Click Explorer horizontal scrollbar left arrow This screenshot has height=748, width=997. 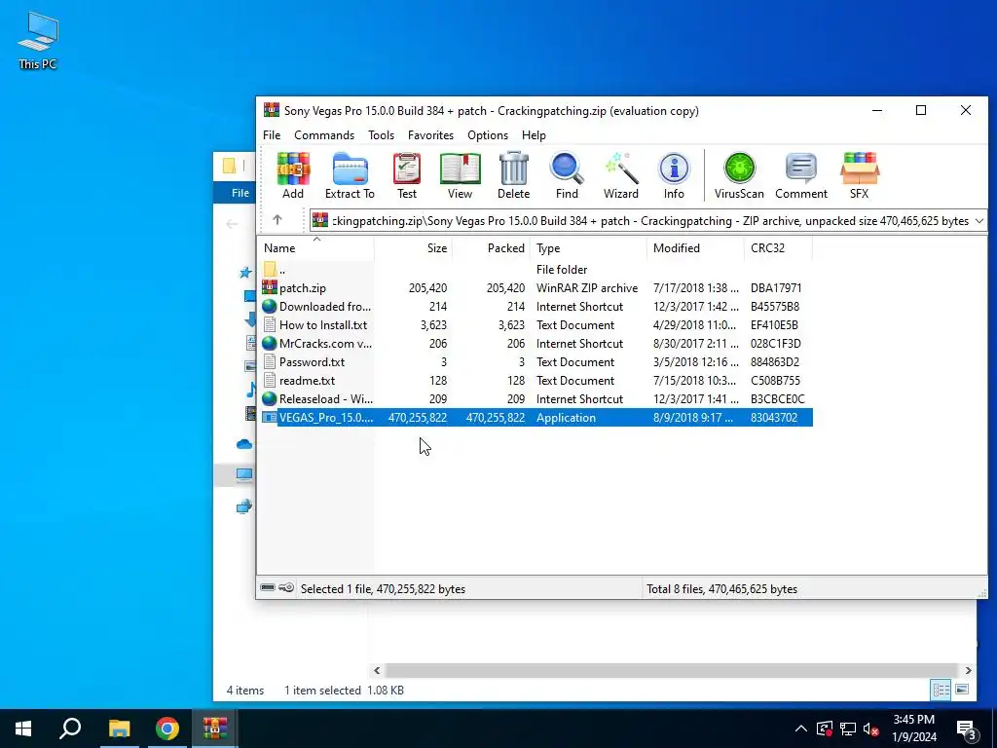coord(377,670)
